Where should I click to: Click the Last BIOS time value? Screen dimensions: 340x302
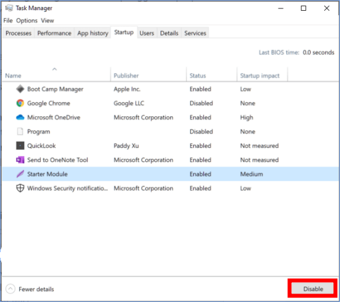[x=318, y=53]
